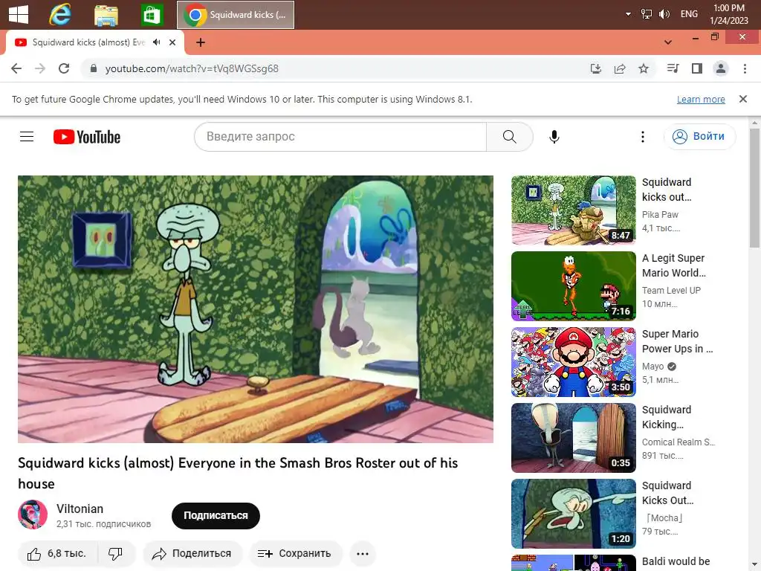Follow the Learn more link
The width and height of the screenshot is (761, 571).
(701, 99)
